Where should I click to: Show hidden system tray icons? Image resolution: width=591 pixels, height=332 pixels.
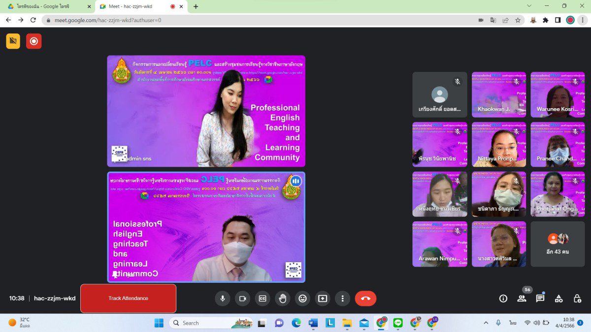[x=486, y=323]
